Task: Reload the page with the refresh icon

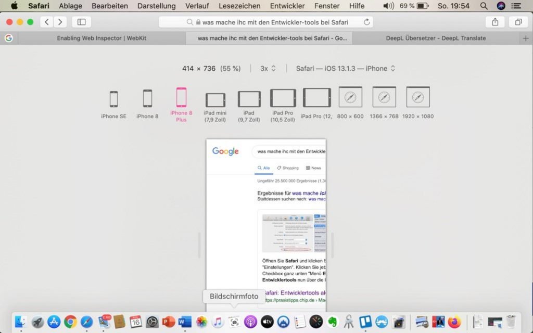Action: tap(366, 22)
